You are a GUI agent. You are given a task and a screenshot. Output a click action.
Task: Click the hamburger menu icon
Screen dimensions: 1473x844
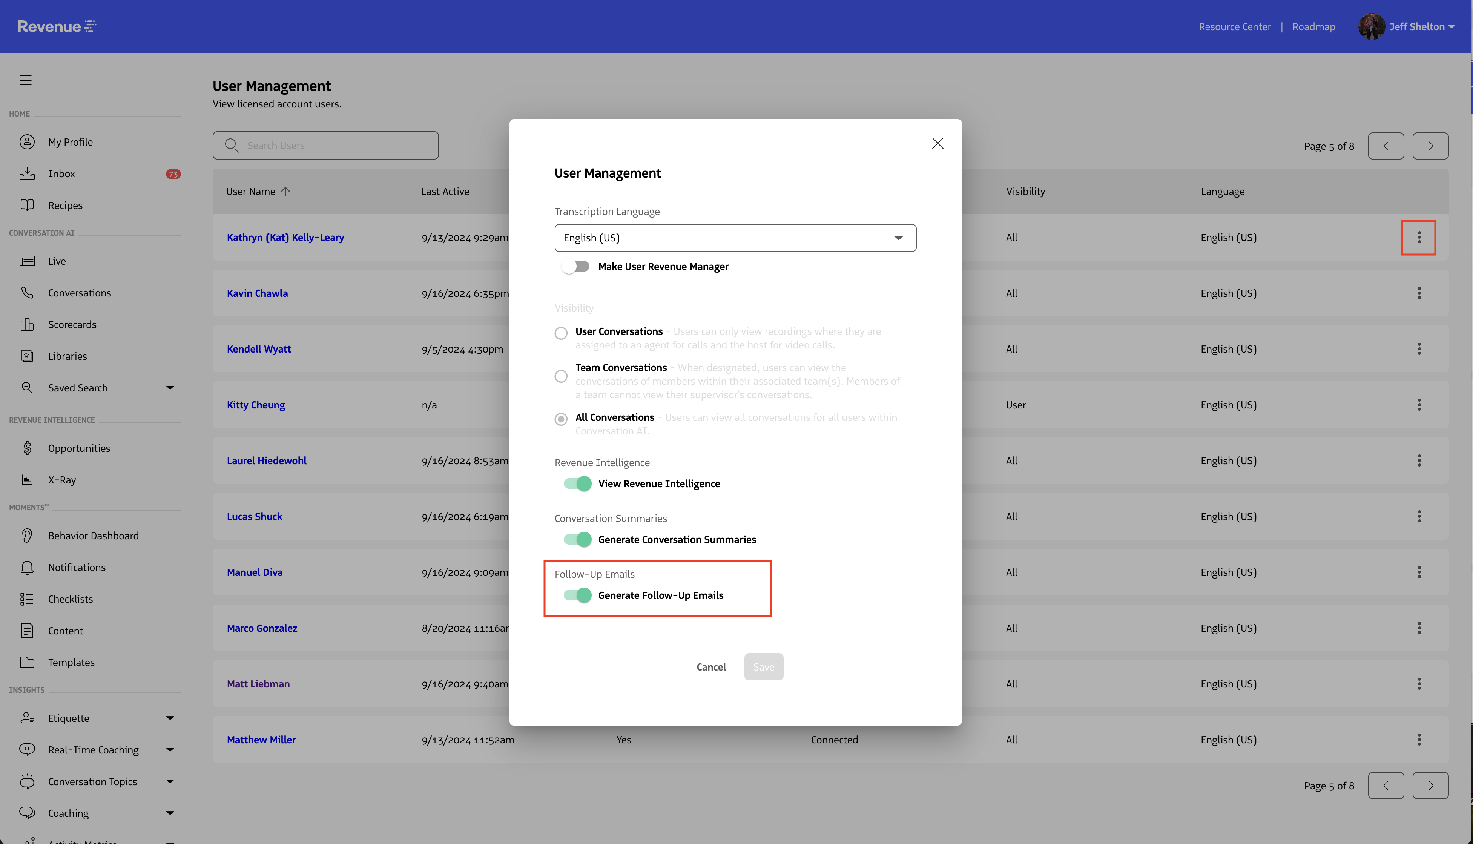click(x=26, y=80)
